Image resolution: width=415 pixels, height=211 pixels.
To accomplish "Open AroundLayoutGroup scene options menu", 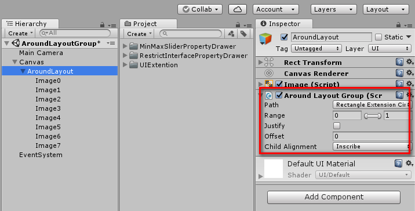I will 111,43.
